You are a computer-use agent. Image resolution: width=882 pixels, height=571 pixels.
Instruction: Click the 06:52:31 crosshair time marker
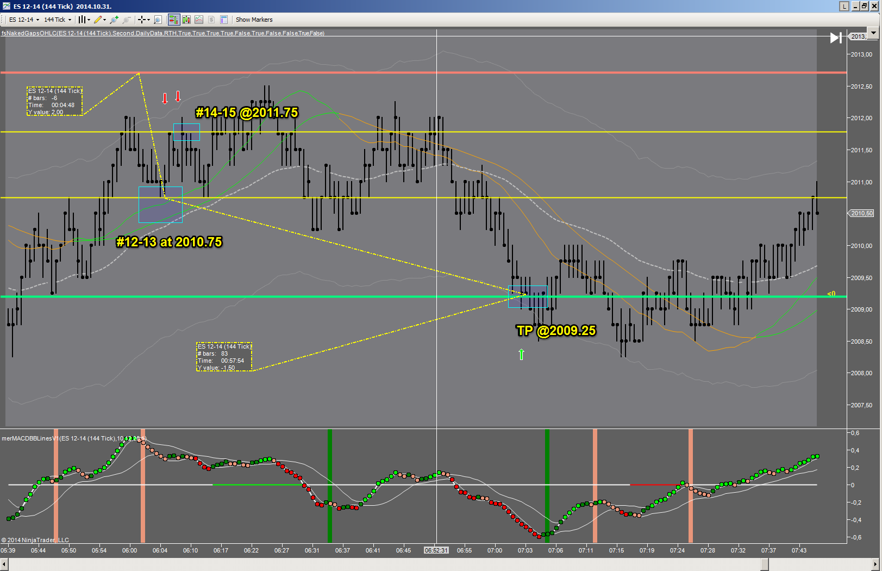(436, 550)
